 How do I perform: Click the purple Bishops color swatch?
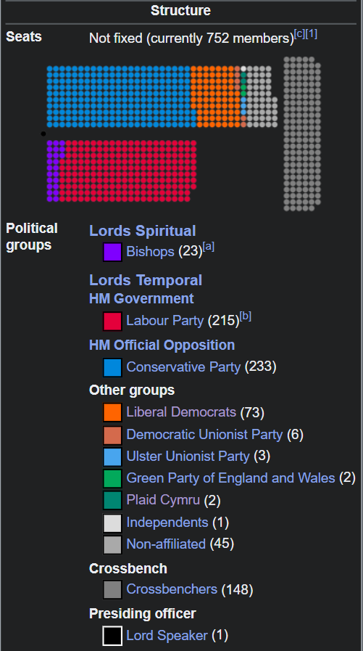(x=112, y=252)
